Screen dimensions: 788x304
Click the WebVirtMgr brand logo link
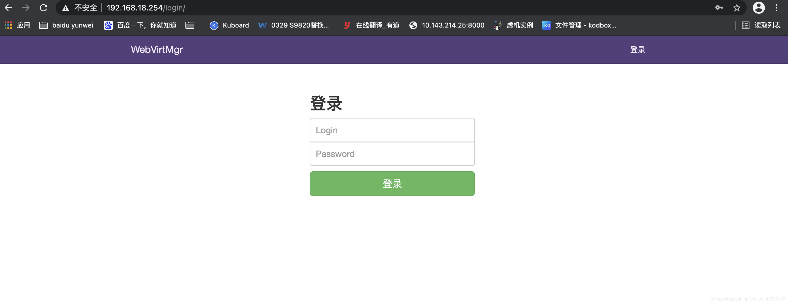[157, 50]
